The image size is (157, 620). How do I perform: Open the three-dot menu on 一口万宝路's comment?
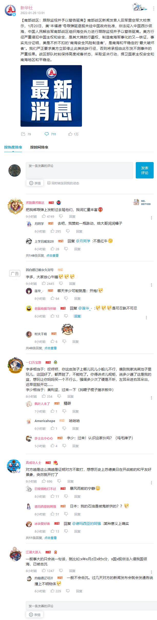pos(151,398)
